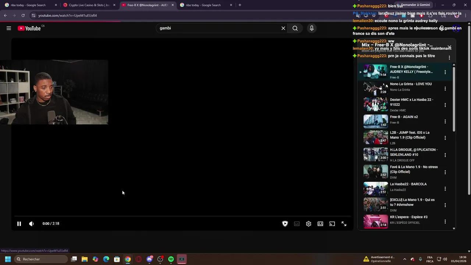This screenshot has height=265, width=471.
Task: Open options for L2B JUMP item
Action: (445, 138)
